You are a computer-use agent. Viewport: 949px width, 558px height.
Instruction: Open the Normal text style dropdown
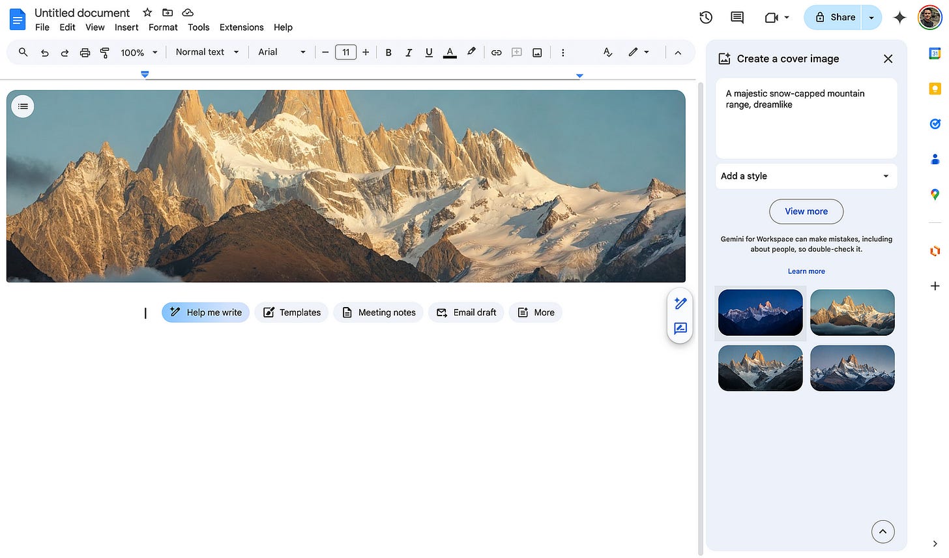(x=207, y=52)
